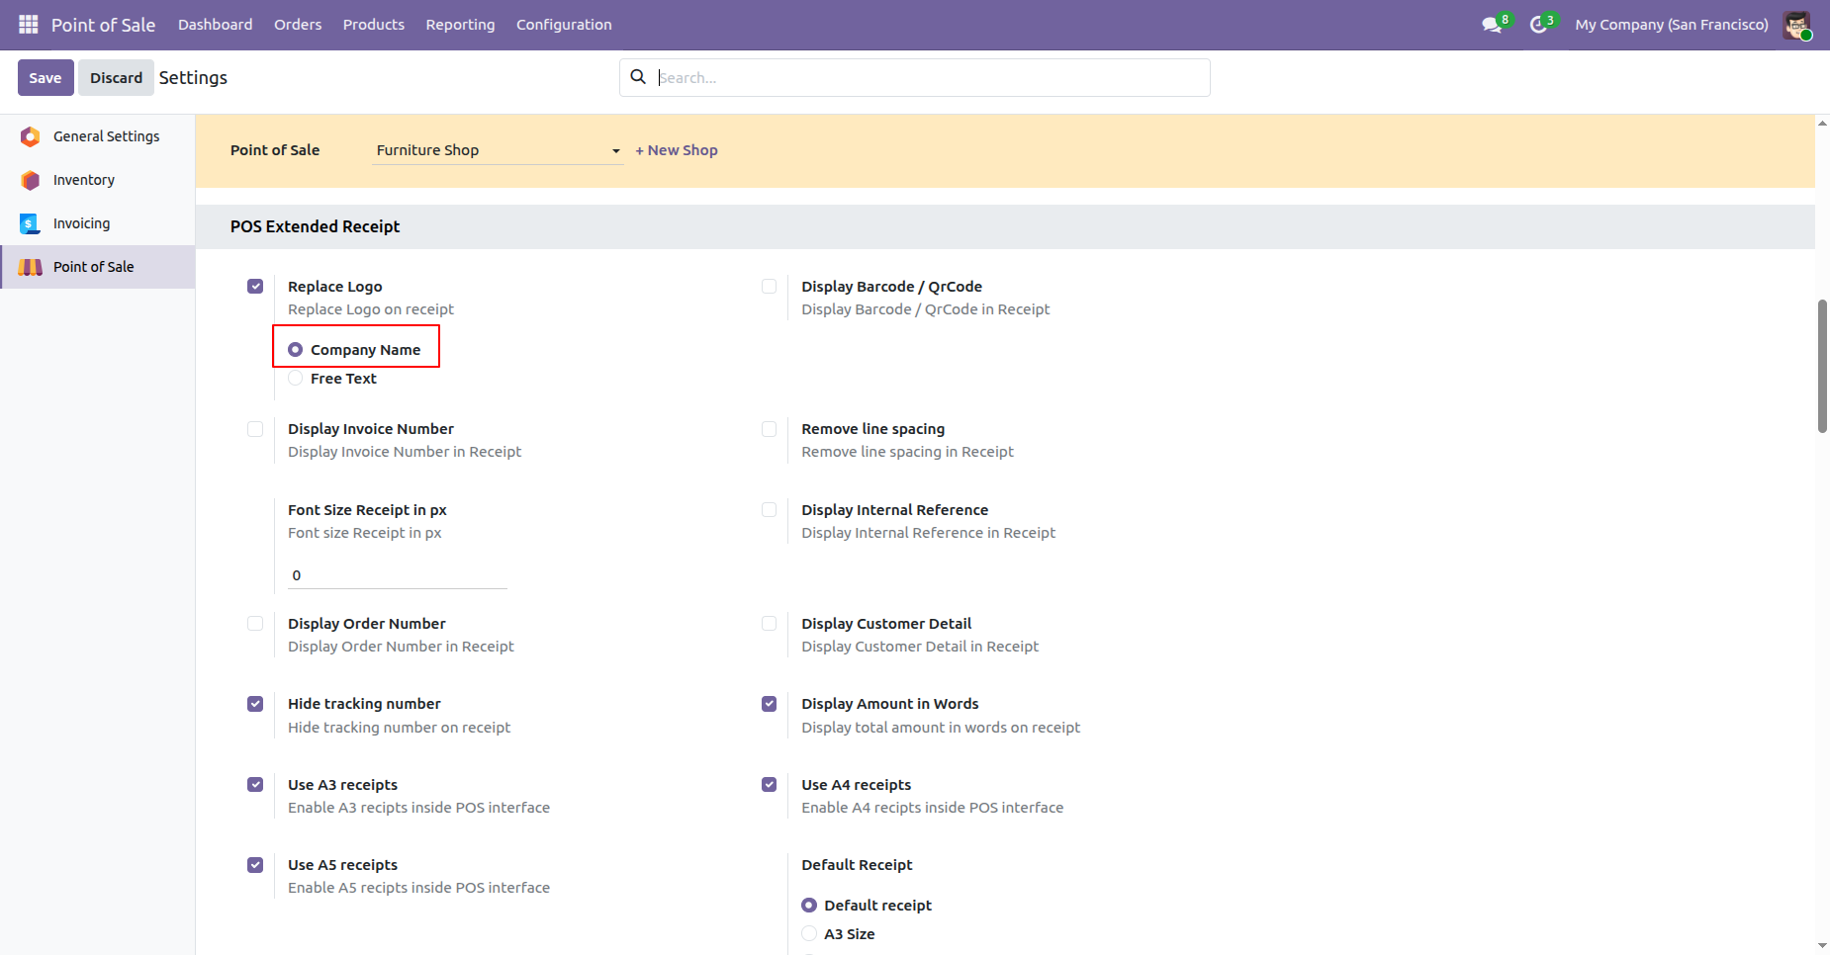Open the Configuration menu
1830x955 pixels.
(564, 25)
